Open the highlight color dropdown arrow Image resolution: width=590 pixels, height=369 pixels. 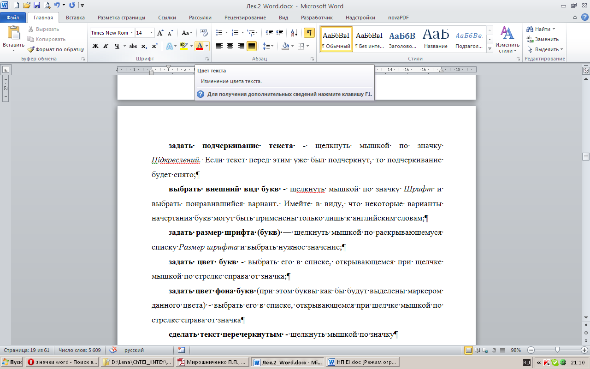coord(191,46)
